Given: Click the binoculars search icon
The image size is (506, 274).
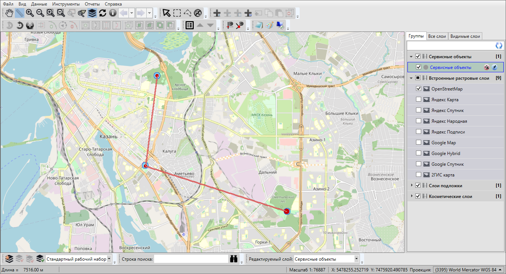Looking at the screenshot, I should point(234,259).
